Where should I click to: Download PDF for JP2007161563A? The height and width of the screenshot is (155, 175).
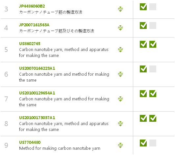click(x=120, y=28)
